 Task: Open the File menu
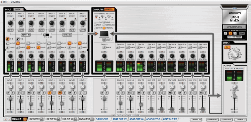point(4,2)
